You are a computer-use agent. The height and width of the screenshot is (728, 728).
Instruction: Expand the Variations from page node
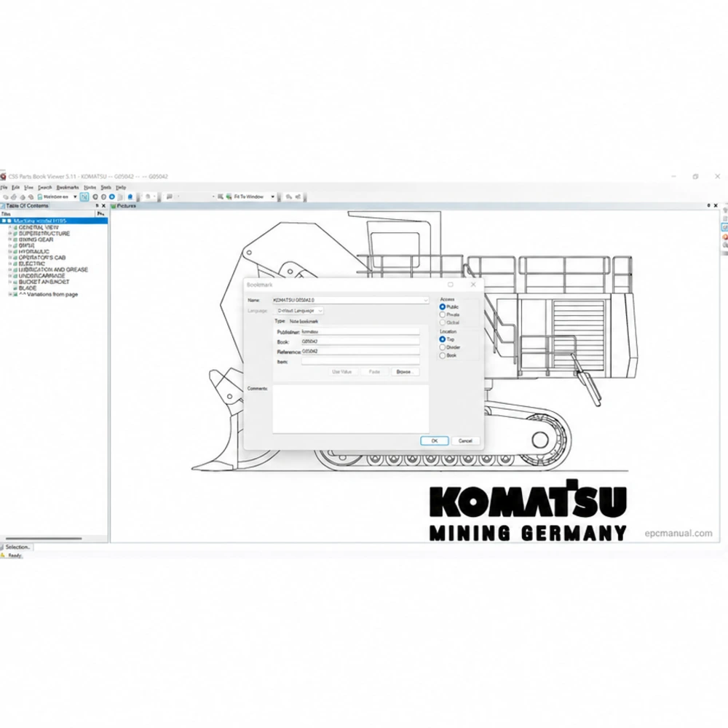pos(9,294)
